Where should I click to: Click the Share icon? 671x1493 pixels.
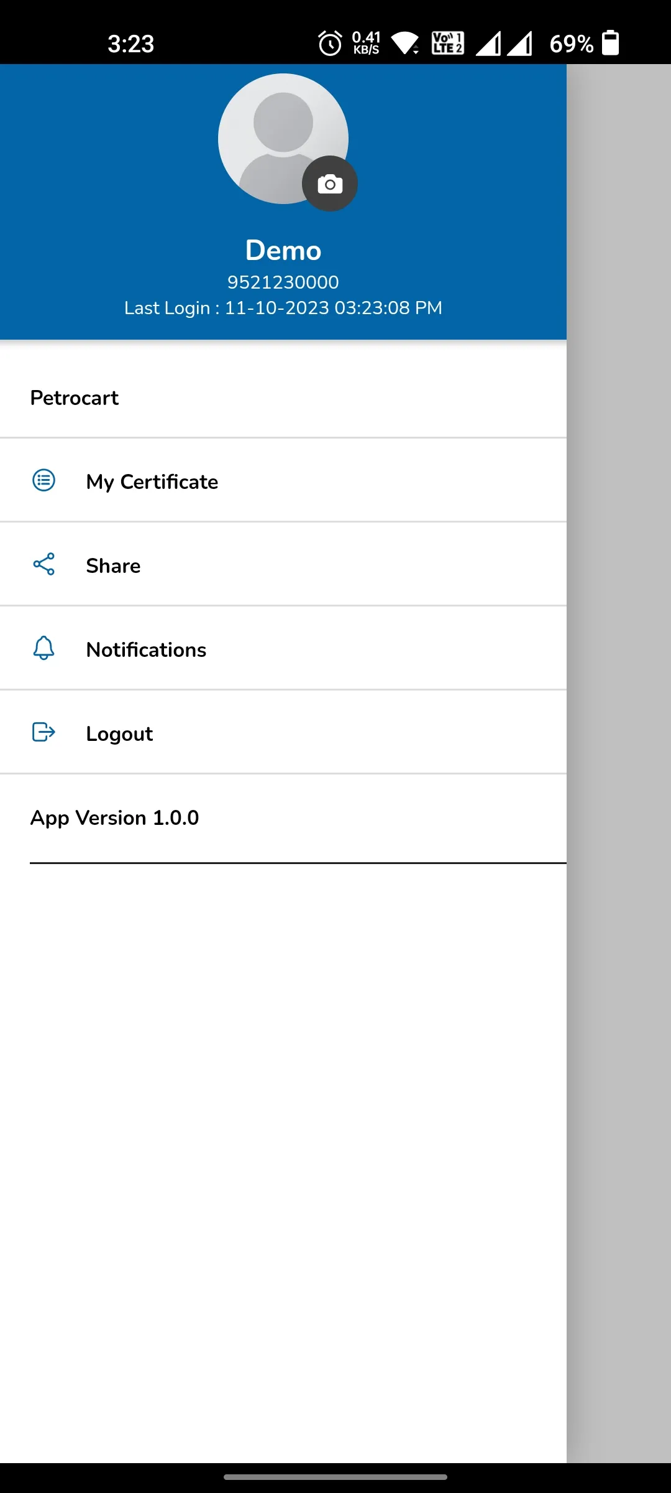coord(43,564)
